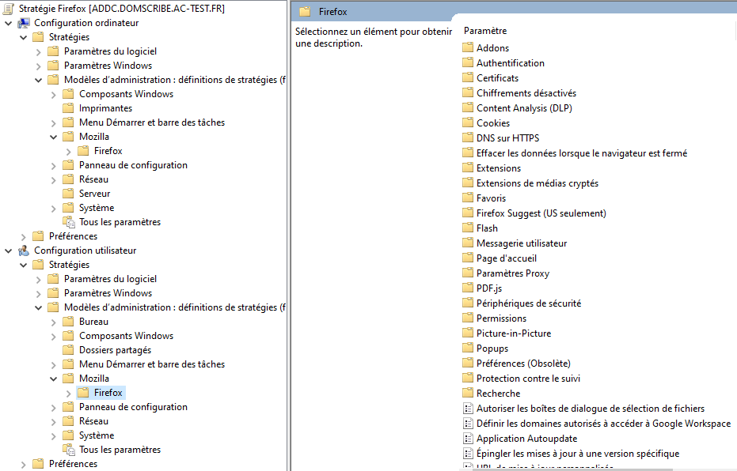Sort the list by the Paramètre column header

485,31
